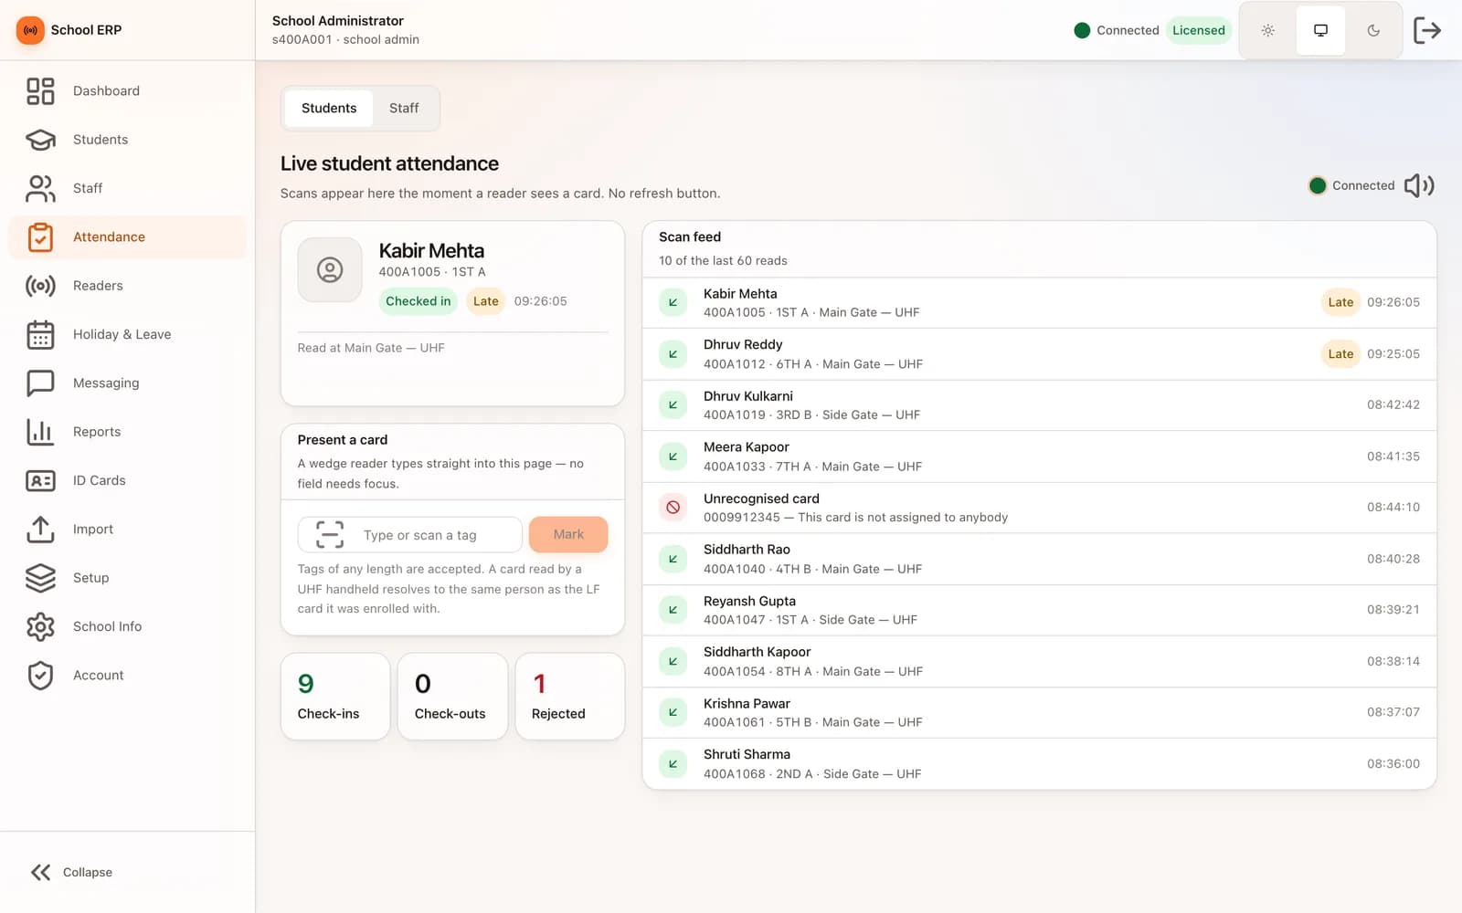Click Kabir Mehta's avatar placeholder
Viewport: 1462px width, 913px height.
click(330, 269)
